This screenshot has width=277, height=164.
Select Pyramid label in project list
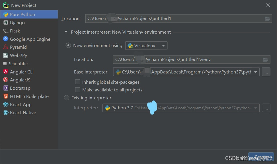click(x=19, y=47)
